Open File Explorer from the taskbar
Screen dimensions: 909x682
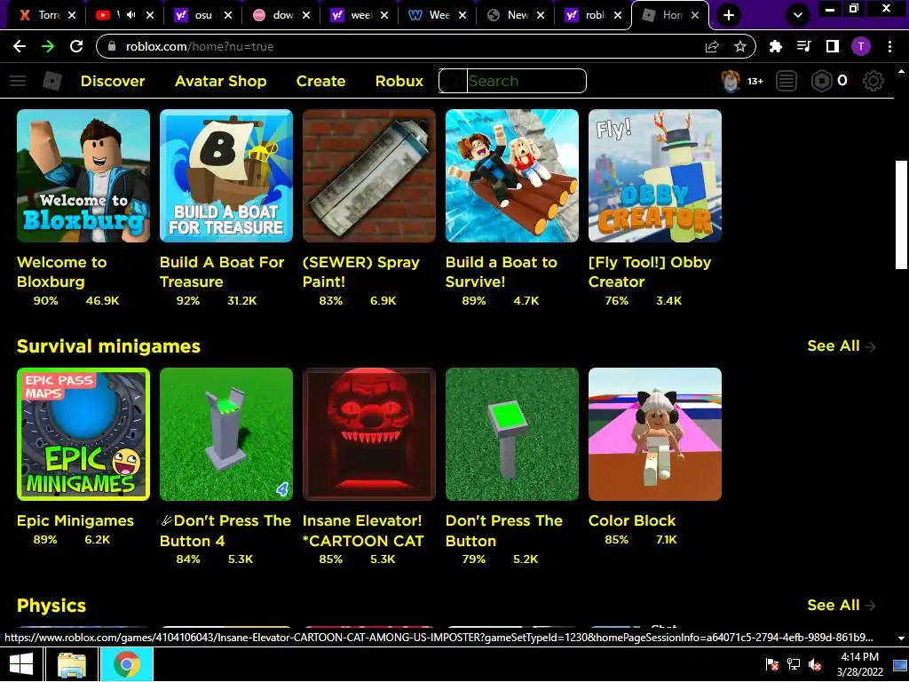(x=72, y=664)
